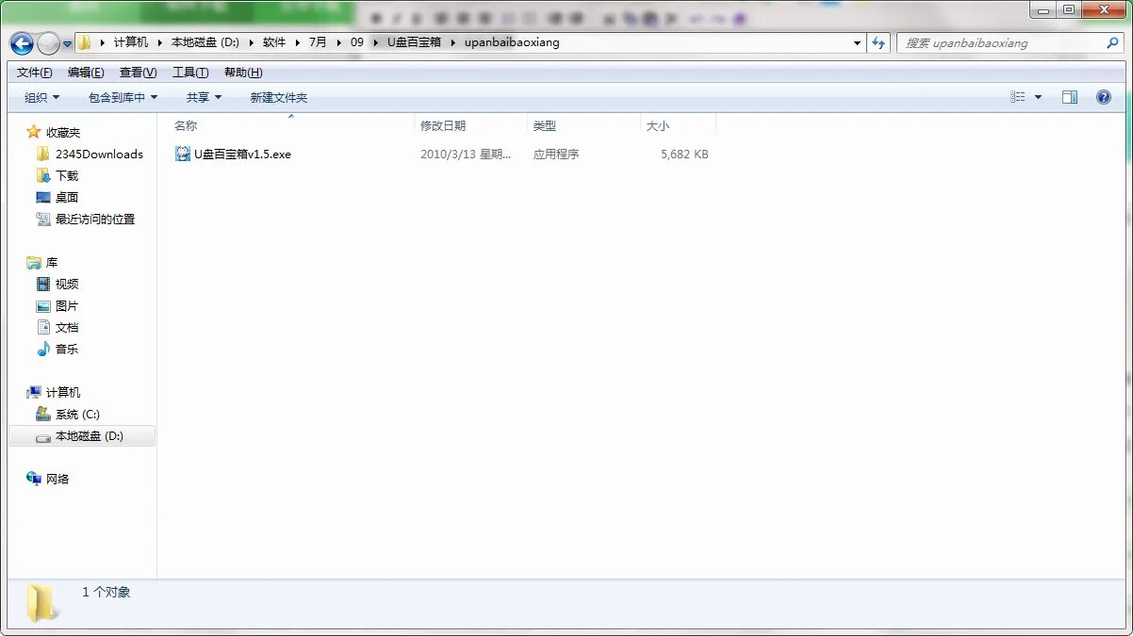Open 最近访问的位置 in sidebar
Viewport: 1133px width, 636px height.
(94, 220)
